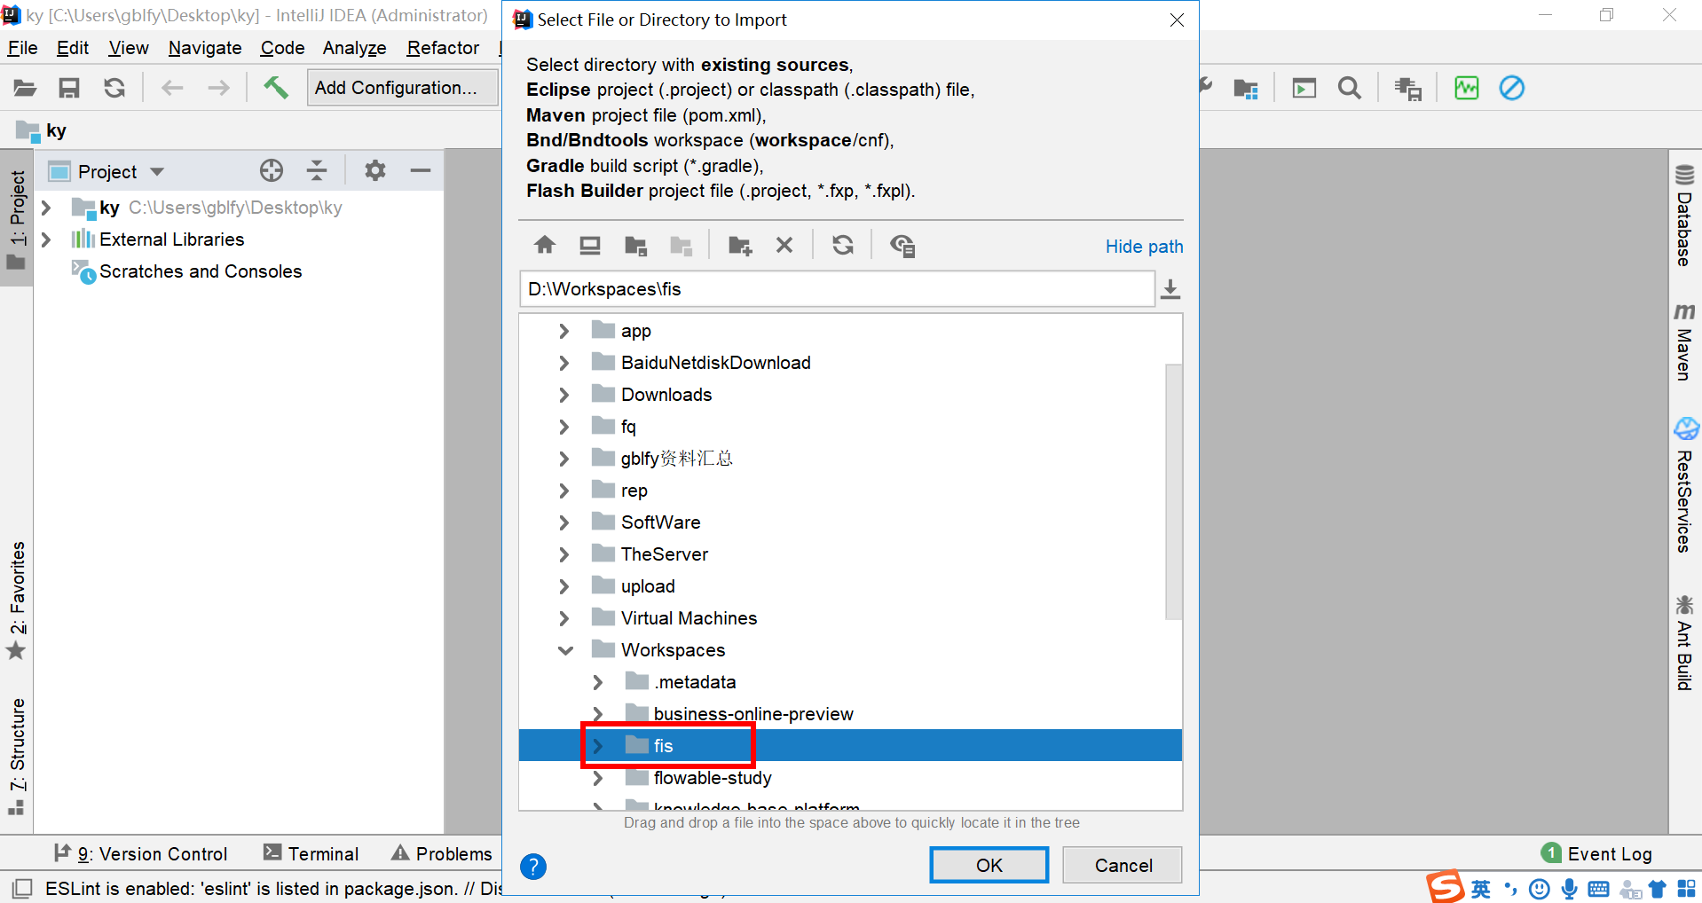Click the Back navigation arrow

coord(172,88)
